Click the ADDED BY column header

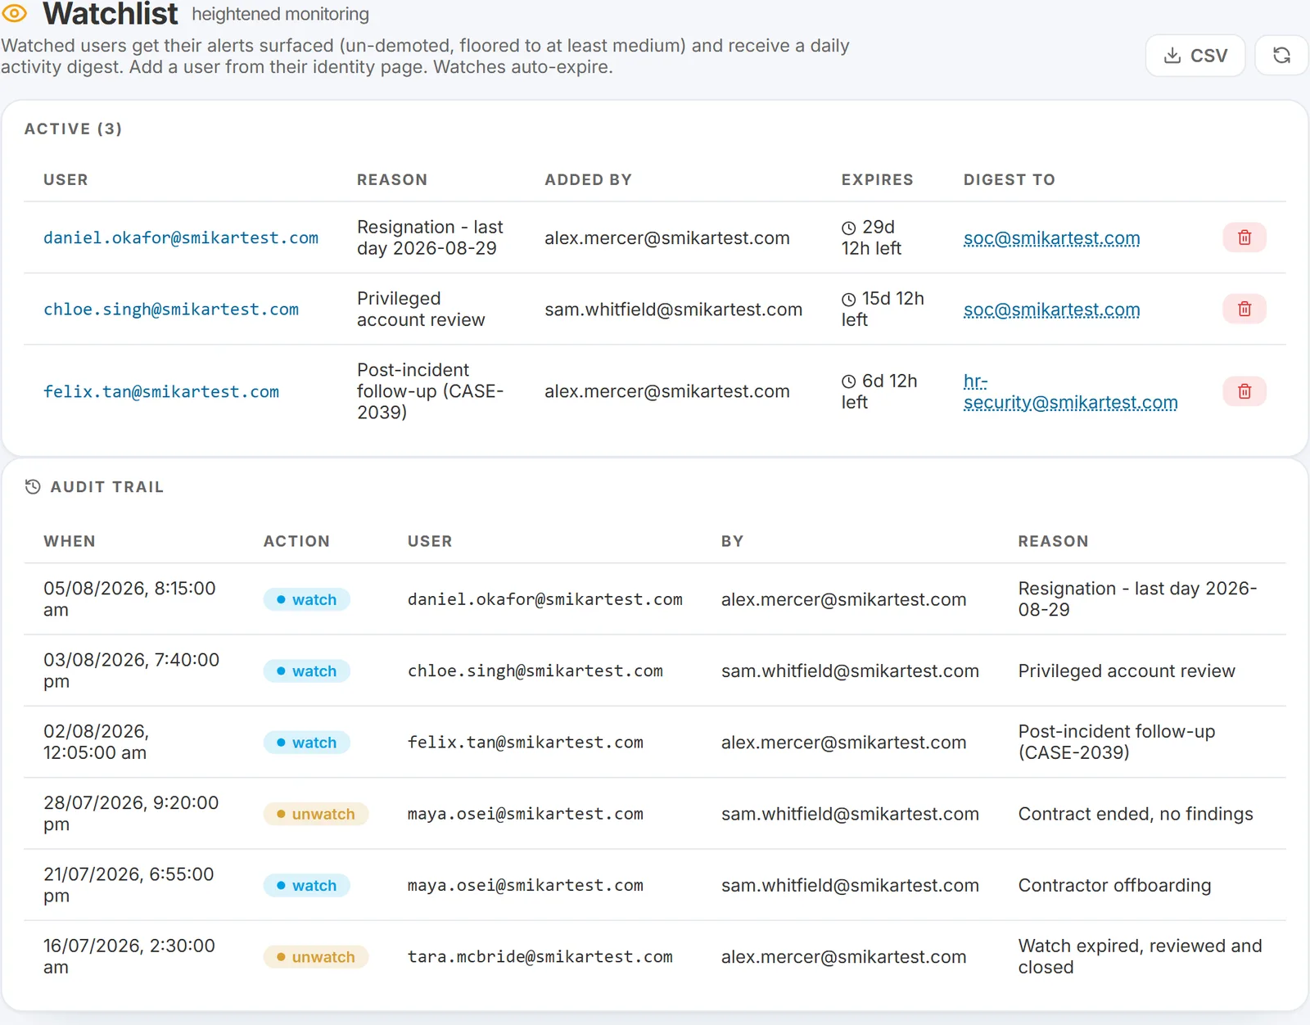(x=589, y=180)
